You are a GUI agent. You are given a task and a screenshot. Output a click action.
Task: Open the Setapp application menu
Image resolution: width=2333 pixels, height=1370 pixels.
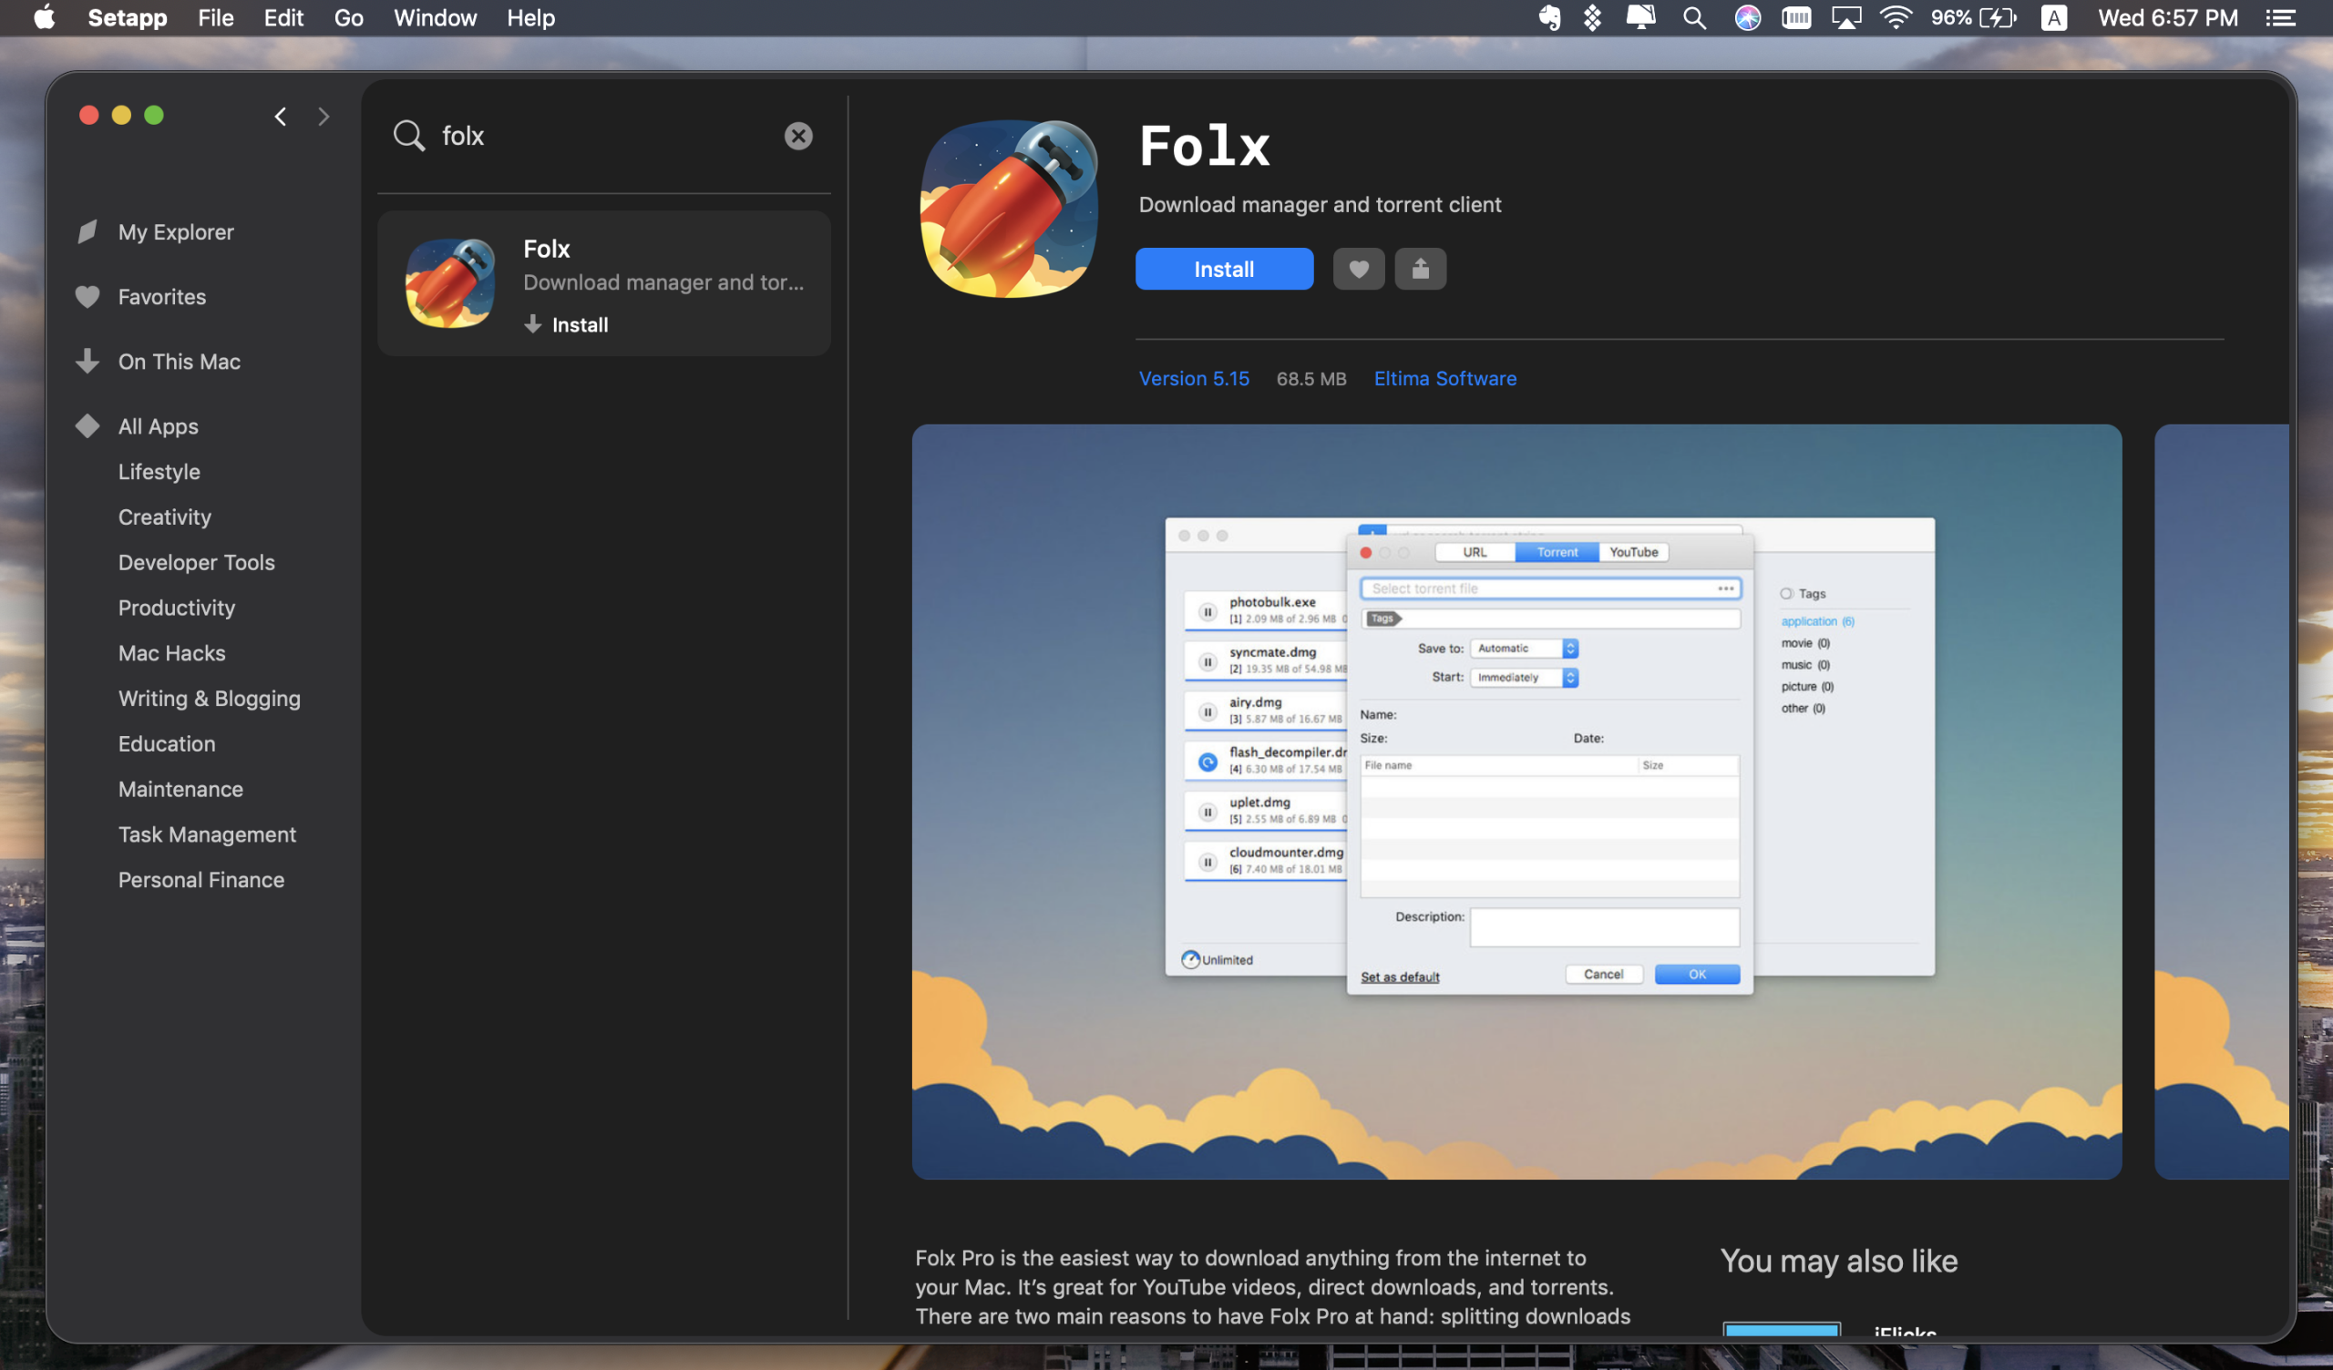coord(128,17)
